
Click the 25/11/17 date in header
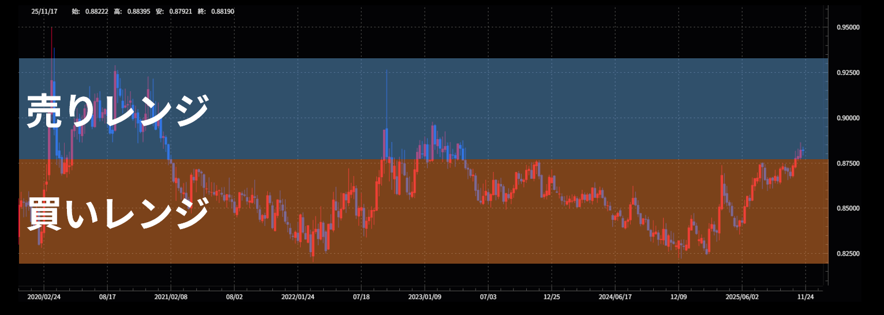point(44,12)
